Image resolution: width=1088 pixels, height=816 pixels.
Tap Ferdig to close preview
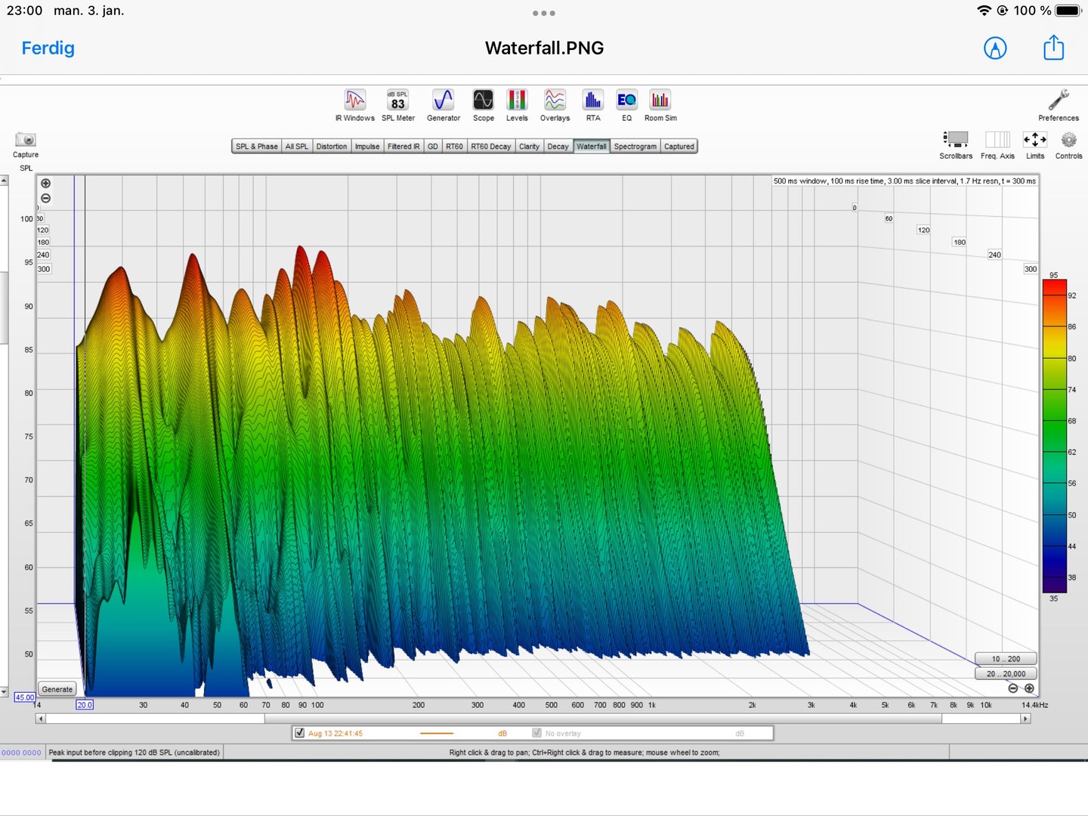pos(48,48)
